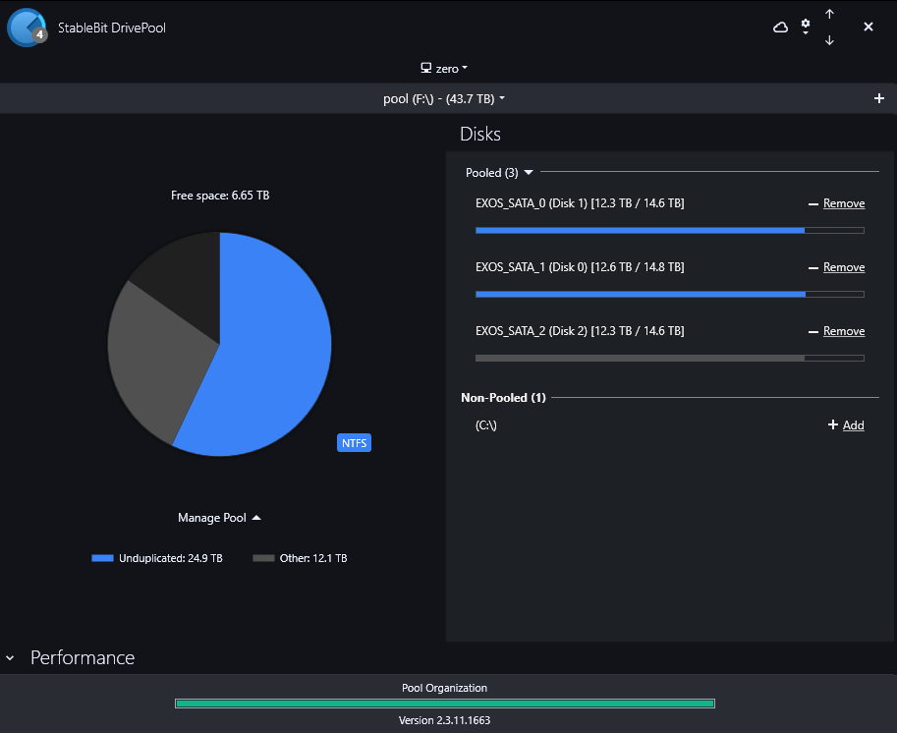Click the gray Other legend swatch
The width and height of the screenshot is (897, 733).
(263, 558)
